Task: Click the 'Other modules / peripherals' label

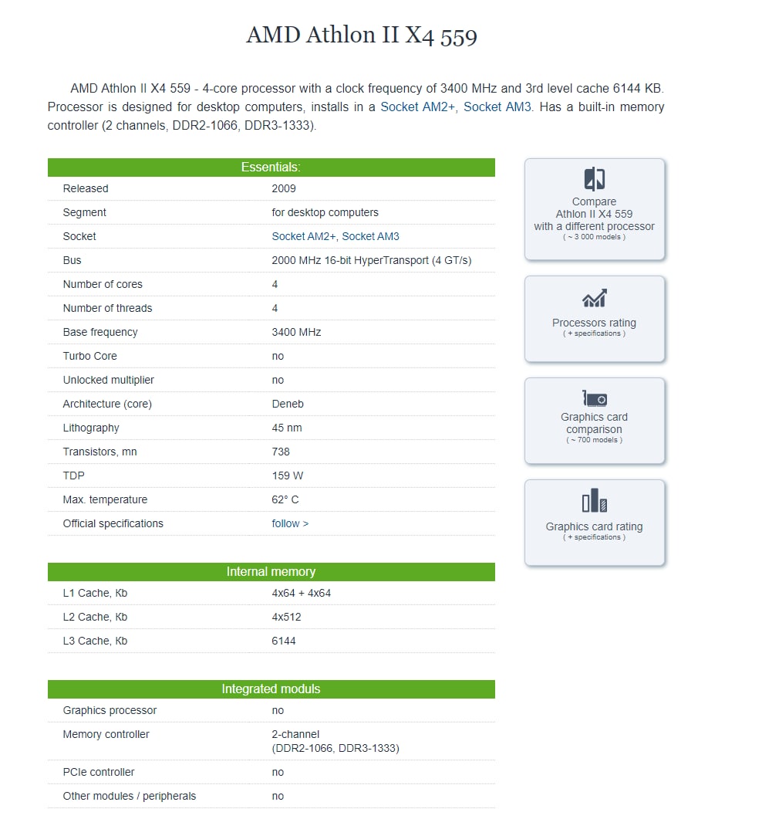Action: click(x=130, y=797)
